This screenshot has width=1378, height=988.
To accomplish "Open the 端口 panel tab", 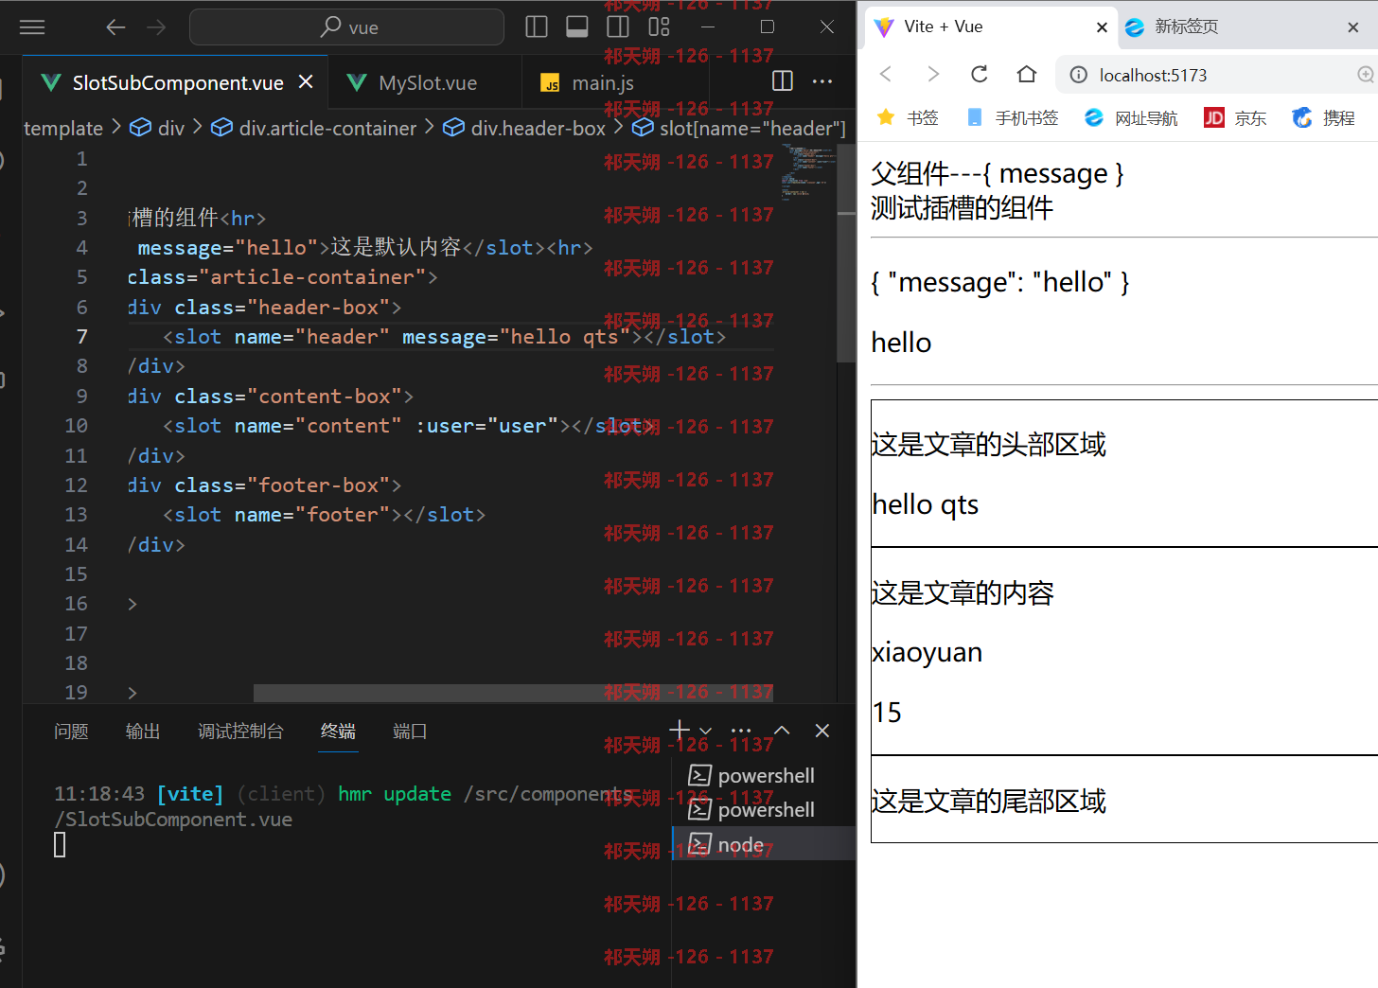I will [x=410, y=732].
